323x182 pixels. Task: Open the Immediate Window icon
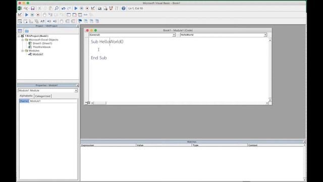pyautogui.click(x=74, y=15)
